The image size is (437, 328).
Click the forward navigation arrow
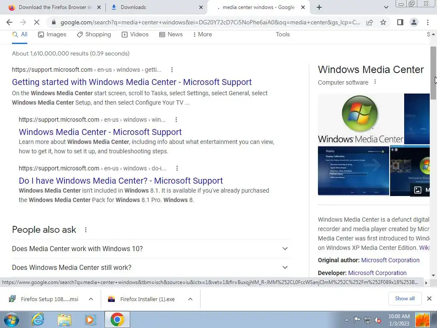pyautogui.click(x=23, y=22)
